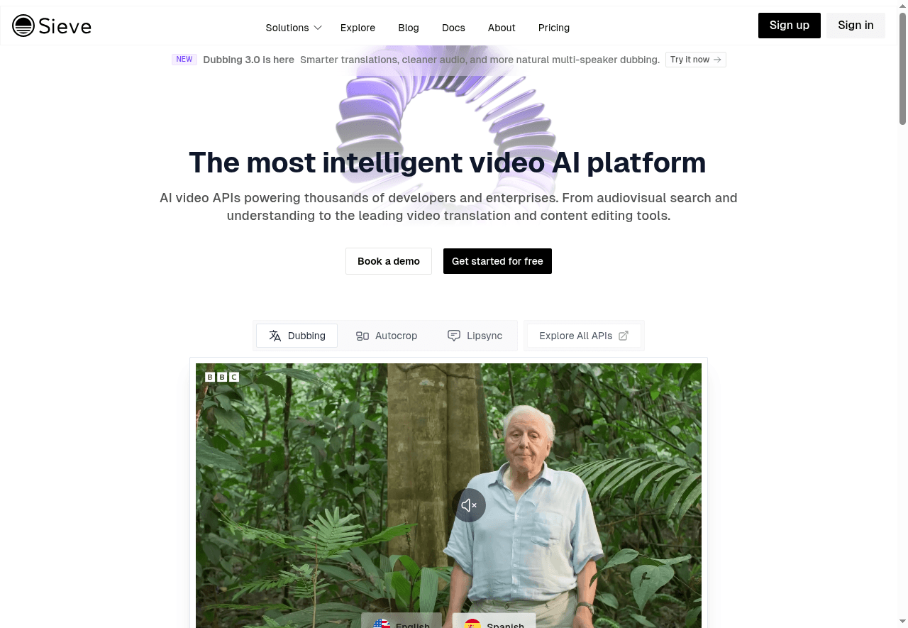The width and height of the screenshot is (908, 628).
Task: Click the Lipsync speech bubble icon
Action: (x=454, y=336)
